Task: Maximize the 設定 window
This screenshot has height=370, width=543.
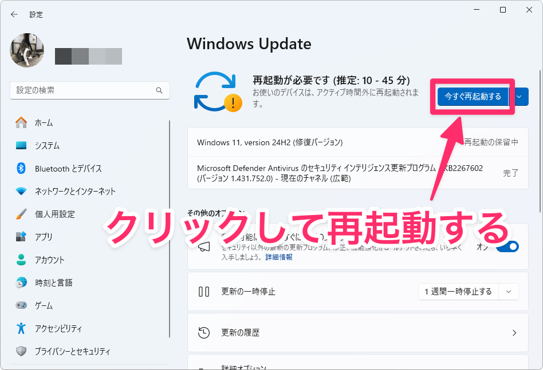Action: [x=503, y=10]
